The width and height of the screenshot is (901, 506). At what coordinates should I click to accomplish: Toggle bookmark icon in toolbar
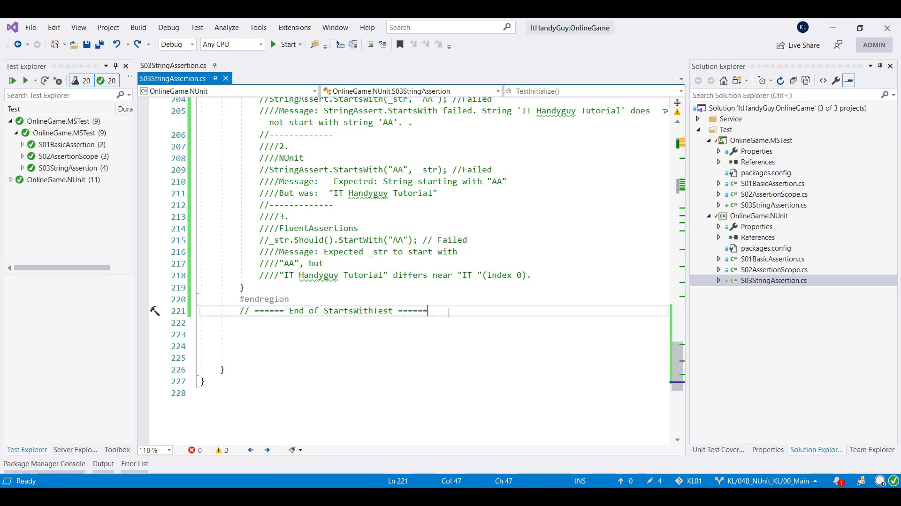(x=400, y=44)
